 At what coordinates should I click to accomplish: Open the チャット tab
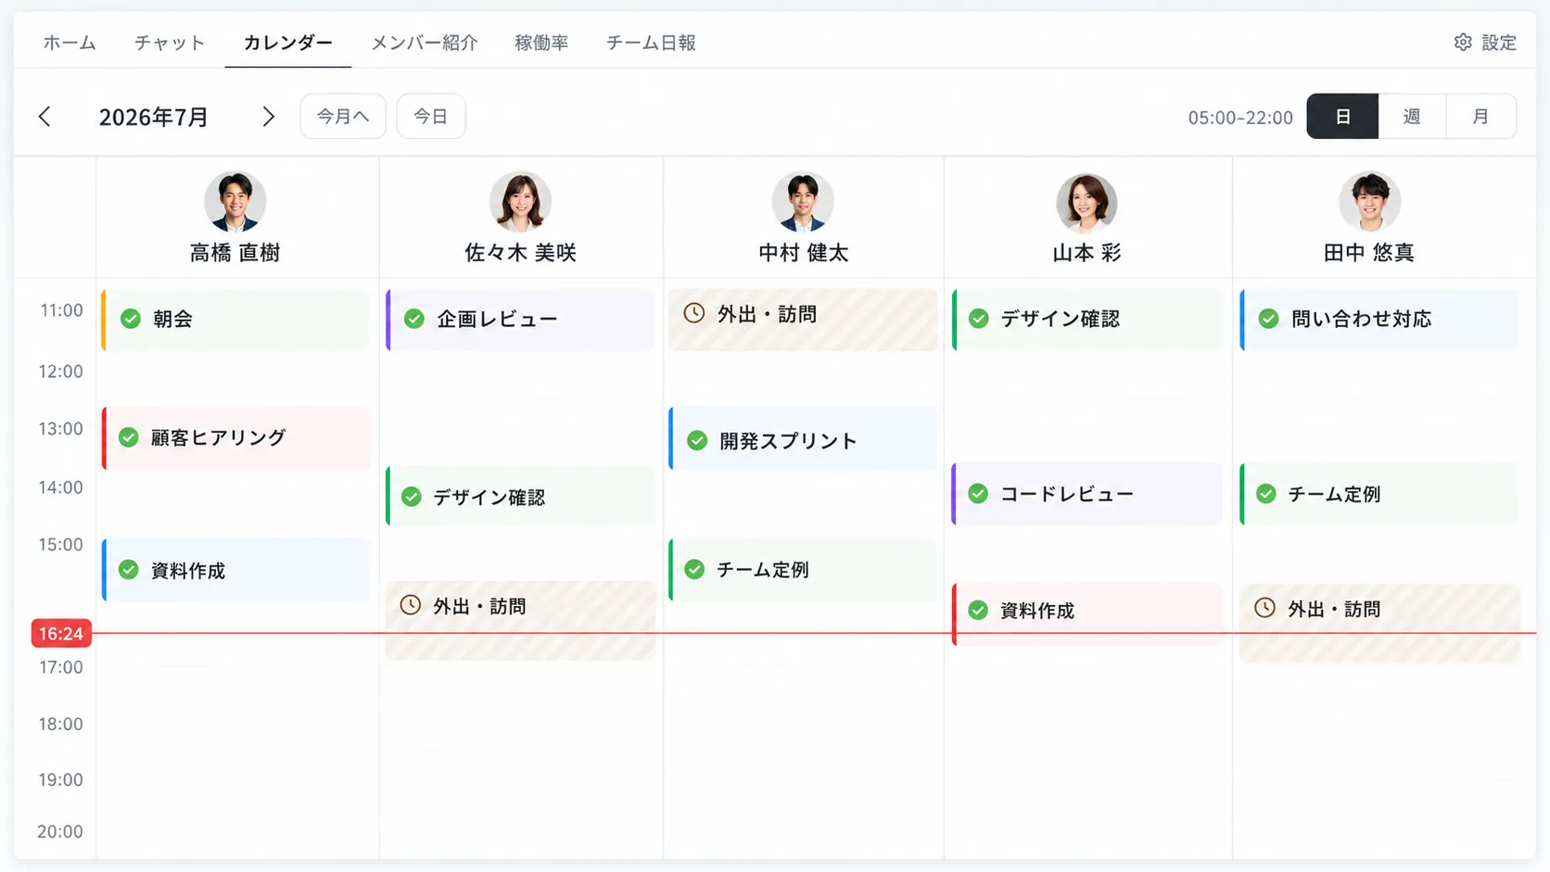[170, 43]
